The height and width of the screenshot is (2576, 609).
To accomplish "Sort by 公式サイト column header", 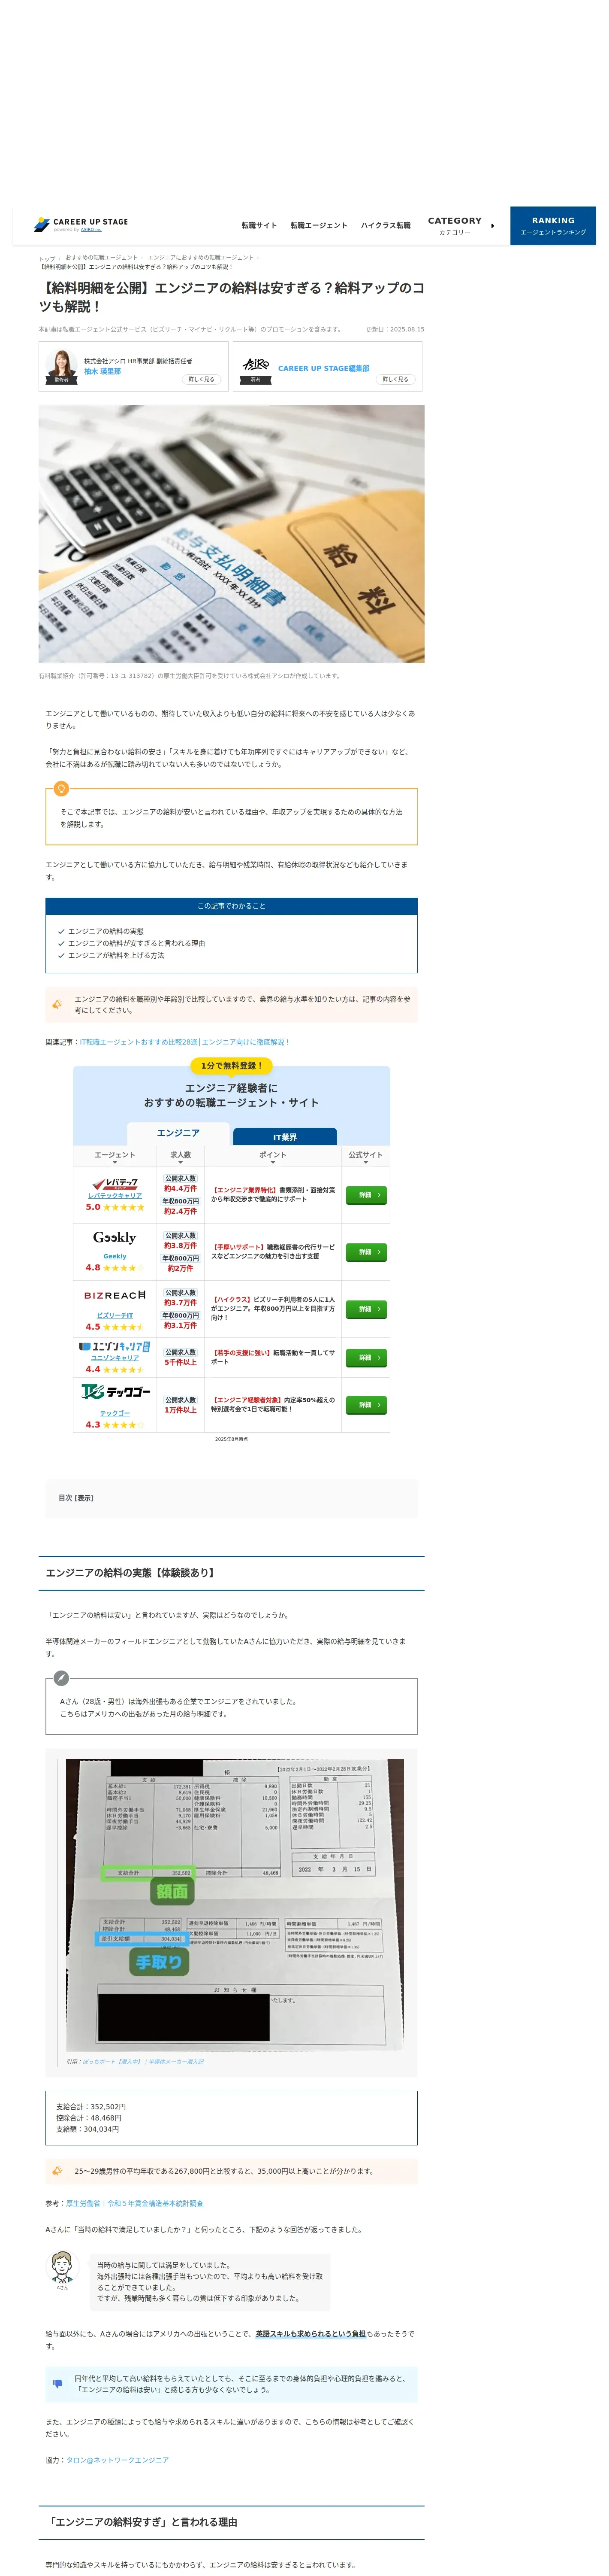I will click(365, 1156).
